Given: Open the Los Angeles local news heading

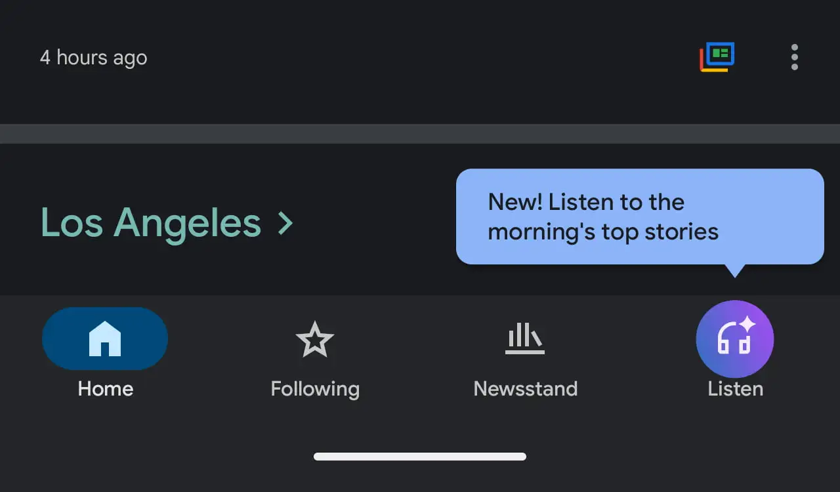Looking at the screenshot, I should (151, 222).
